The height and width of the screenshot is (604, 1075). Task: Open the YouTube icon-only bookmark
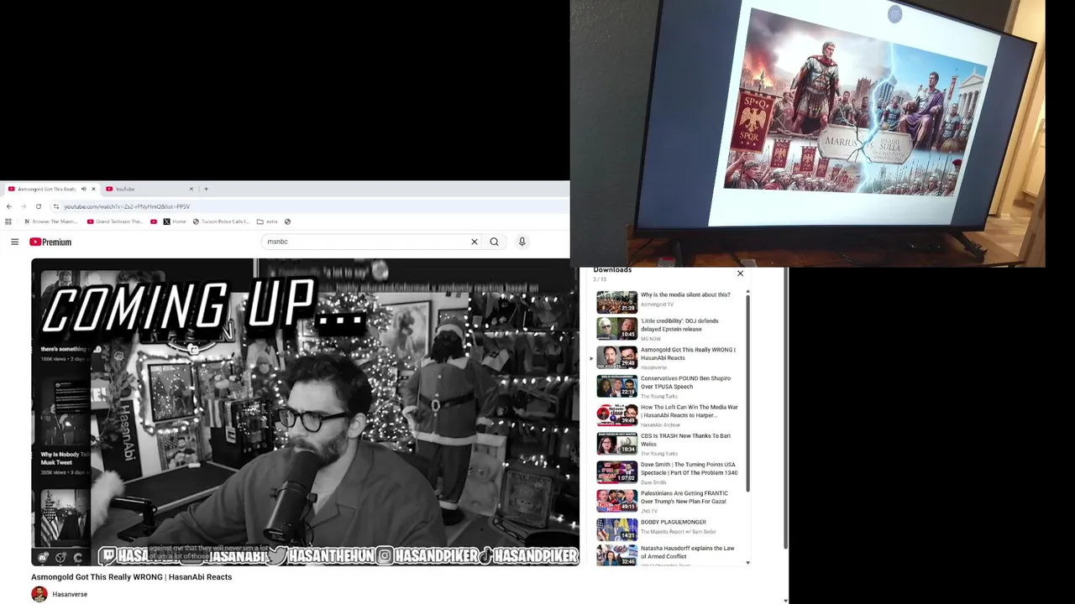(x=154, y=221)
